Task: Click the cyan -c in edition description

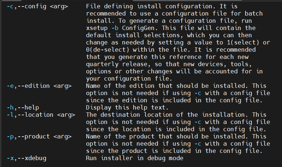Action: click(x=198, y=93)
